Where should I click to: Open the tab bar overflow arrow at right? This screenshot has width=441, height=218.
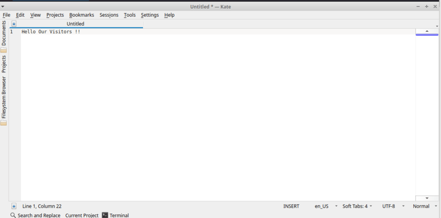(x=437, y=26)
